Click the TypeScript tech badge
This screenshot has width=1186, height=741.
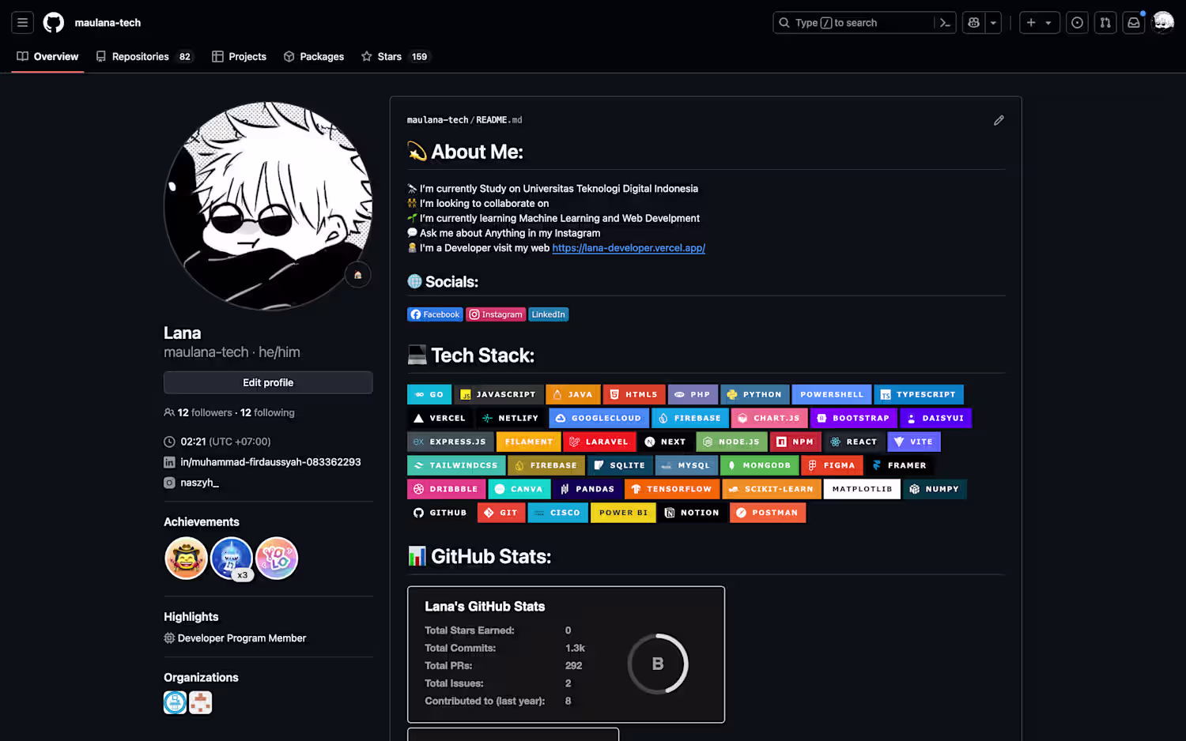click(x=919, y=394)
